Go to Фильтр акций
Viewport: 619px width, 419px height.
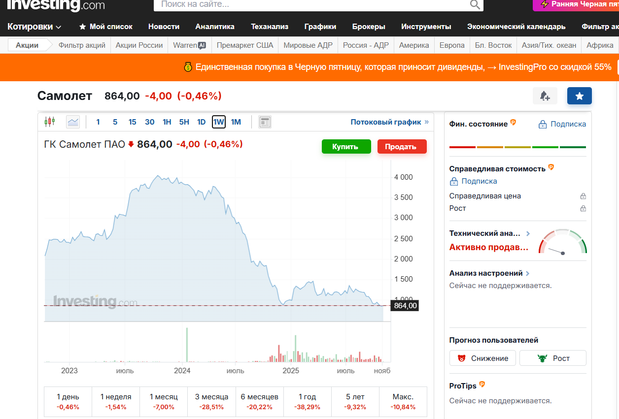pos(82,45)
